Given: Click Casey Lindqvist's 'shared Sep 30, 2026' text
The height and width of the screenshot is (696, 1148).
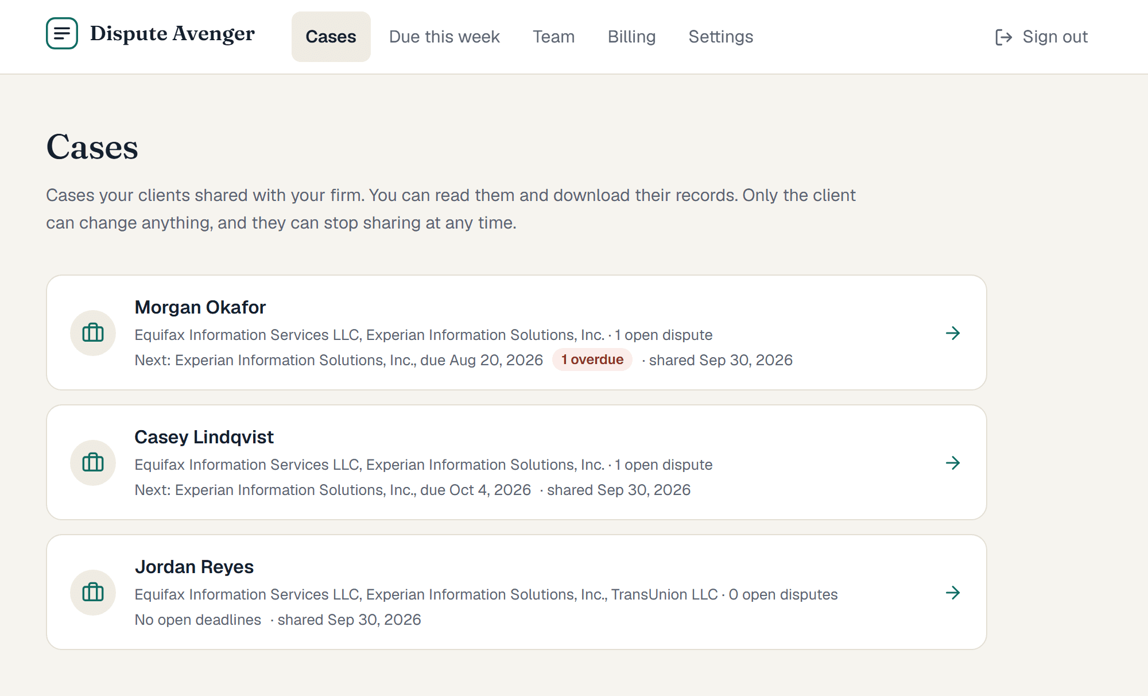Looking at the screenshot, I should point(618,490).
